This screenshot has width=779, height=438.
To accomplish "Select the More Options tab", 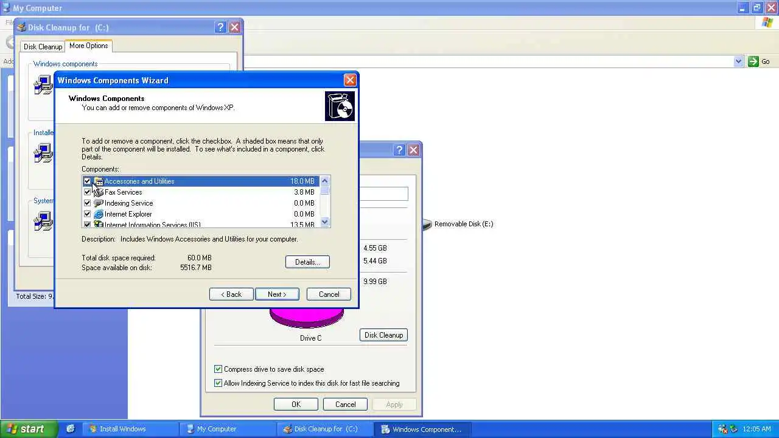I will tap(88, 46).
